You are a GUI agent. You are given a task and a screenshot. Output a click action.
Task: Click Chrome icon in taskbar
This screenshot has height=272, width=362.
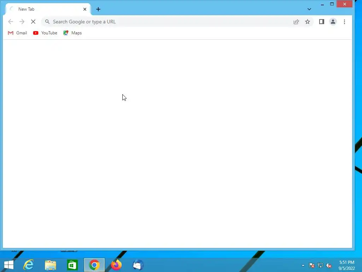(x=94, y=265)
